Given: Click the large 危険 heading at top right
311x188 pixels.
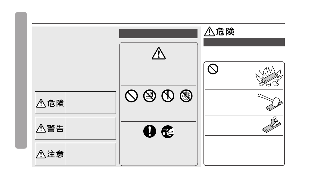Looking at the screenshot, I should click(219, 32).
